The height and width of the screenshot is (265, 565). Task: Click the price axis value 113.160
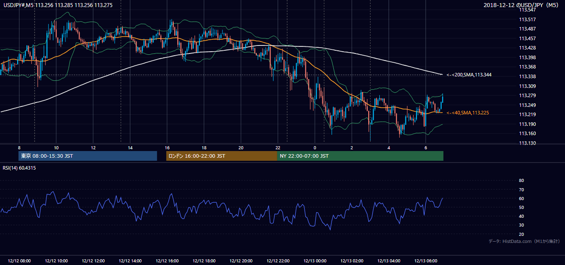pos(527,133)
